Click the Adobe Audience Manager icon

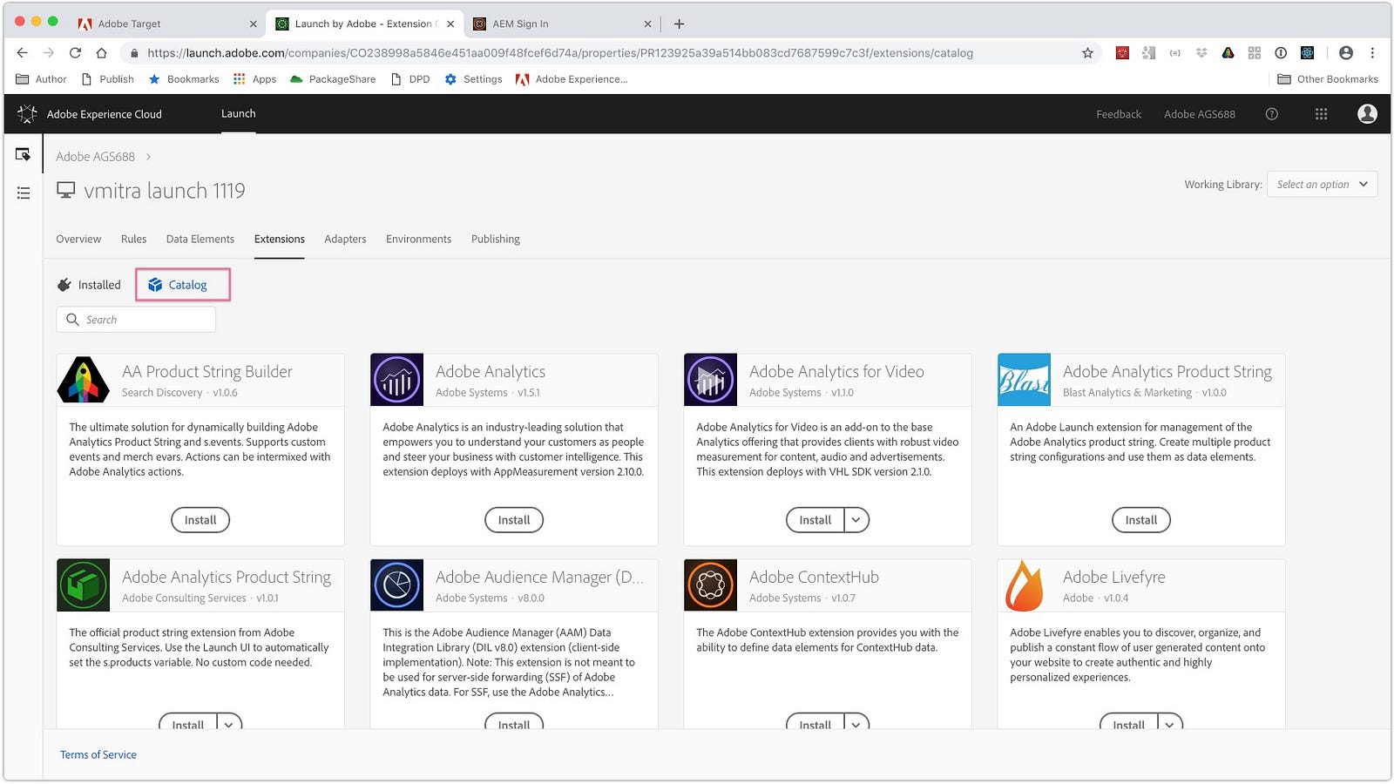[x=397, y=585]
